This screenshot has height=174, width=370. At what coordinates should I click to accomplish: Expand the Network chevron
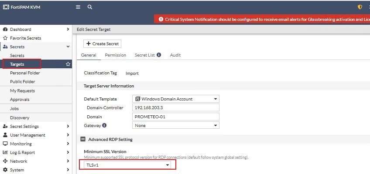pyautogui.click(x=68, y=161)
